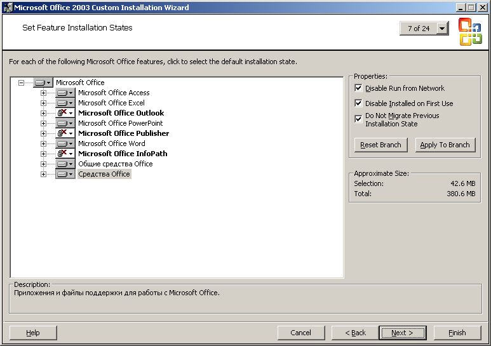Select Microsoft Office Publisher in the tree

(x=123, y=133)
